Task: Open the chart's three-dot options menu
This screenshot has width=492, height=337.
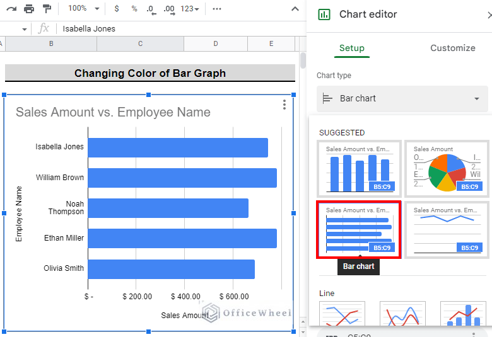Action: pyautogui.click(x=284, y=105)
